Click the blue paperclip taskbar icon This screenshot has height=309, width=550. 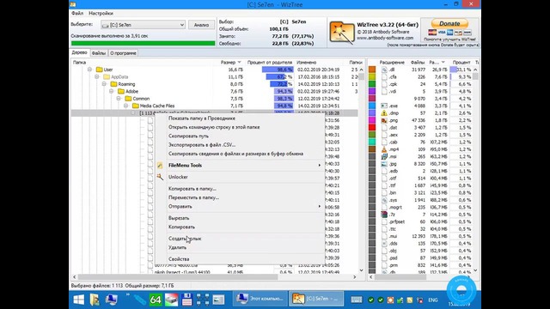click(139, 300)
